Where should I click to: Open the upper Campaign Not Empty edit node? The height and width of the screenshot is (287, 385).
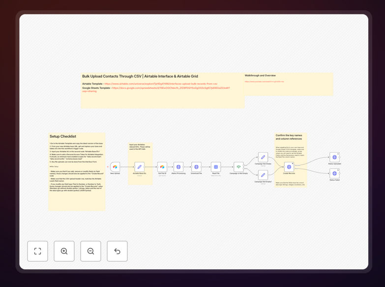pos(263,157)
